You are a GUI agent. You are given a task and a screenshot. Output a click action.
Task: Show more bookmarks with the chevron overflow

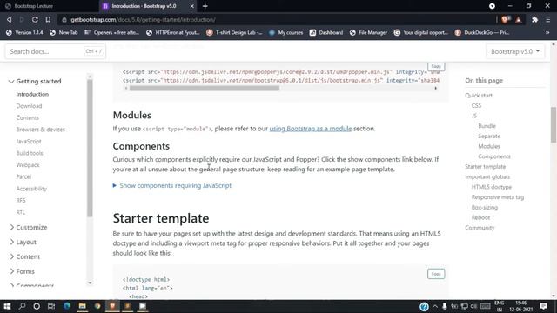(547, 32)
